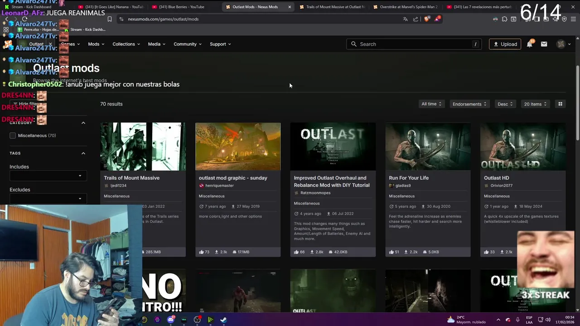580x326 pixels.
Task: Open the Includes tags dropdown
Action: click(x=48, y=176)
